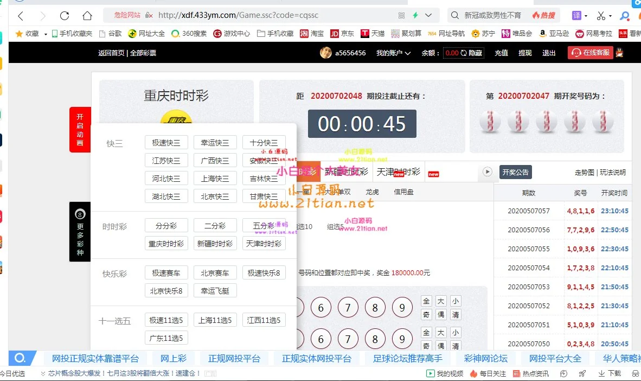
Task: Open 我的视频 in the status bar
Action: pyautogui.click(x=445, y=373)
